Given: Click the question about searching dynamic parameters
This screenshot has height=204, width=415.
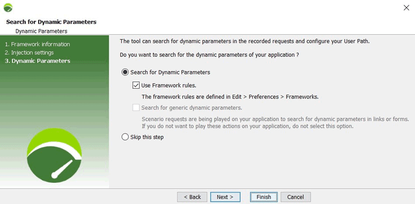Looking at the screenshot, I should pyautogui.click(x=209, y=55).
